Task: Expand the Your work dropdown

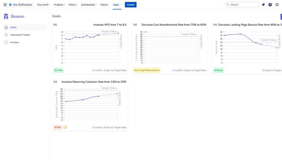Action: 44,5
